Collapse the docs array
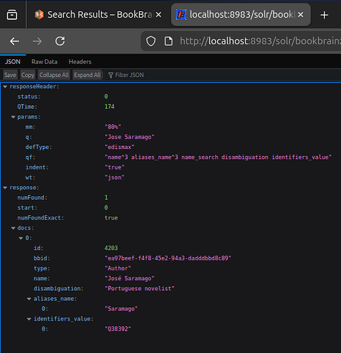 pyautogui.click(x=13, y=228)
